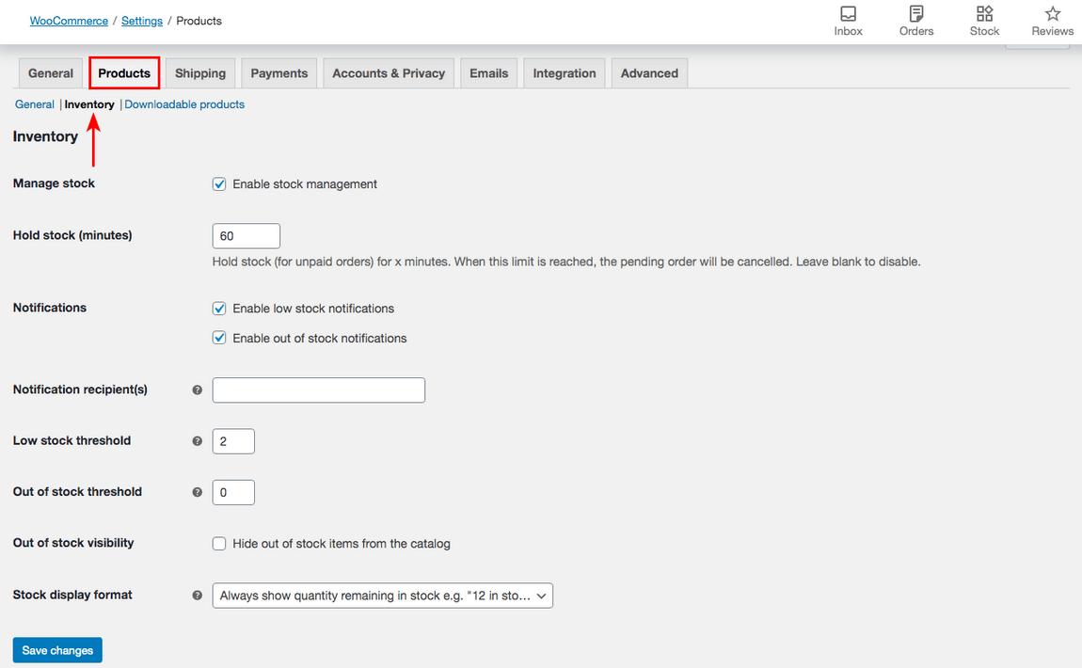Open the Payments tab
Viewport: 1082px width, 668px height.
pyautogui.click(x=278, y=73)
